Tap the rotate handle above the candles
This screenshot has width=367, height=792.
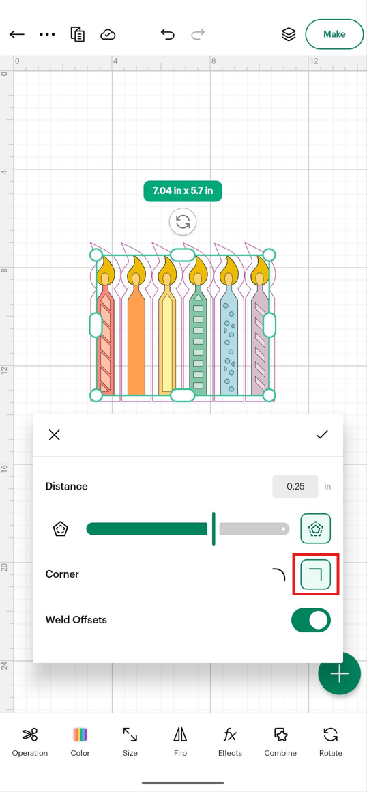coord(183,222)
